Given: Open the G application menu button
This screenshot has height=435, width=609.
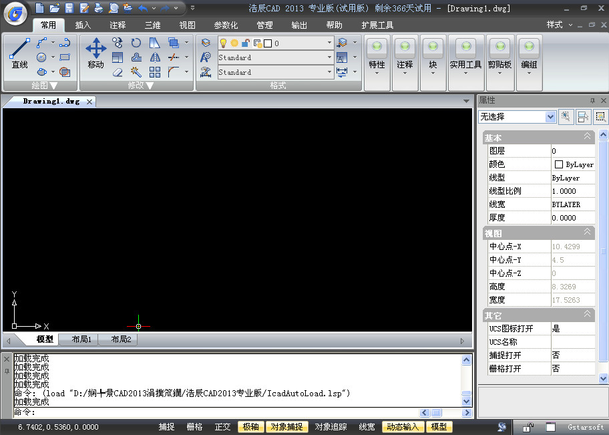Looking at the screenshot, I should click(15, 14).
